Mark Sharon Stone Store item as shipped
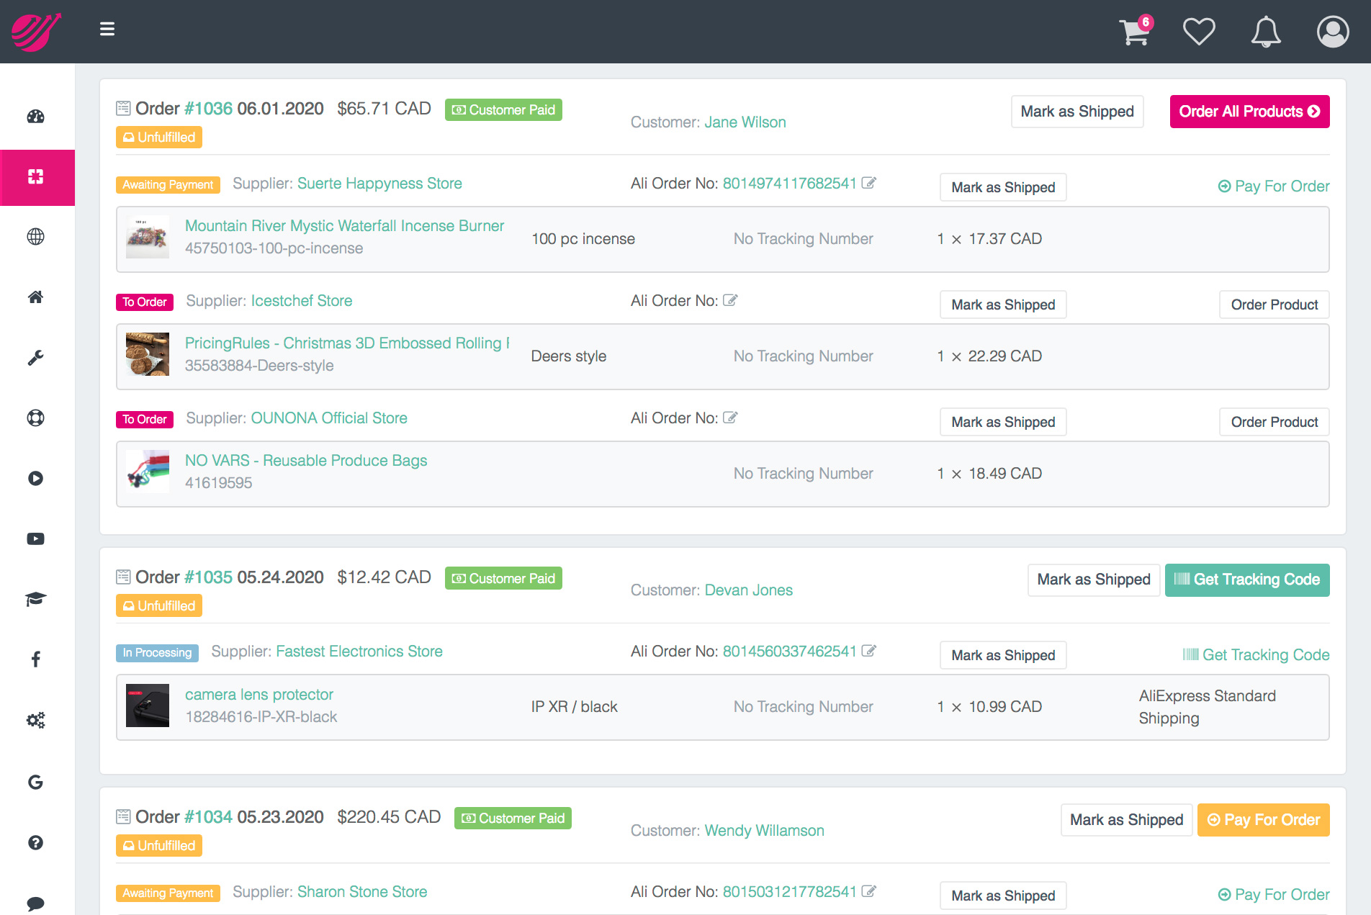 (x=1003, y=896)
